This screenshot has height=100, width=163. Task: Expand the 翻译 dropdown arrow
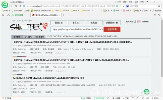(131, 10)
